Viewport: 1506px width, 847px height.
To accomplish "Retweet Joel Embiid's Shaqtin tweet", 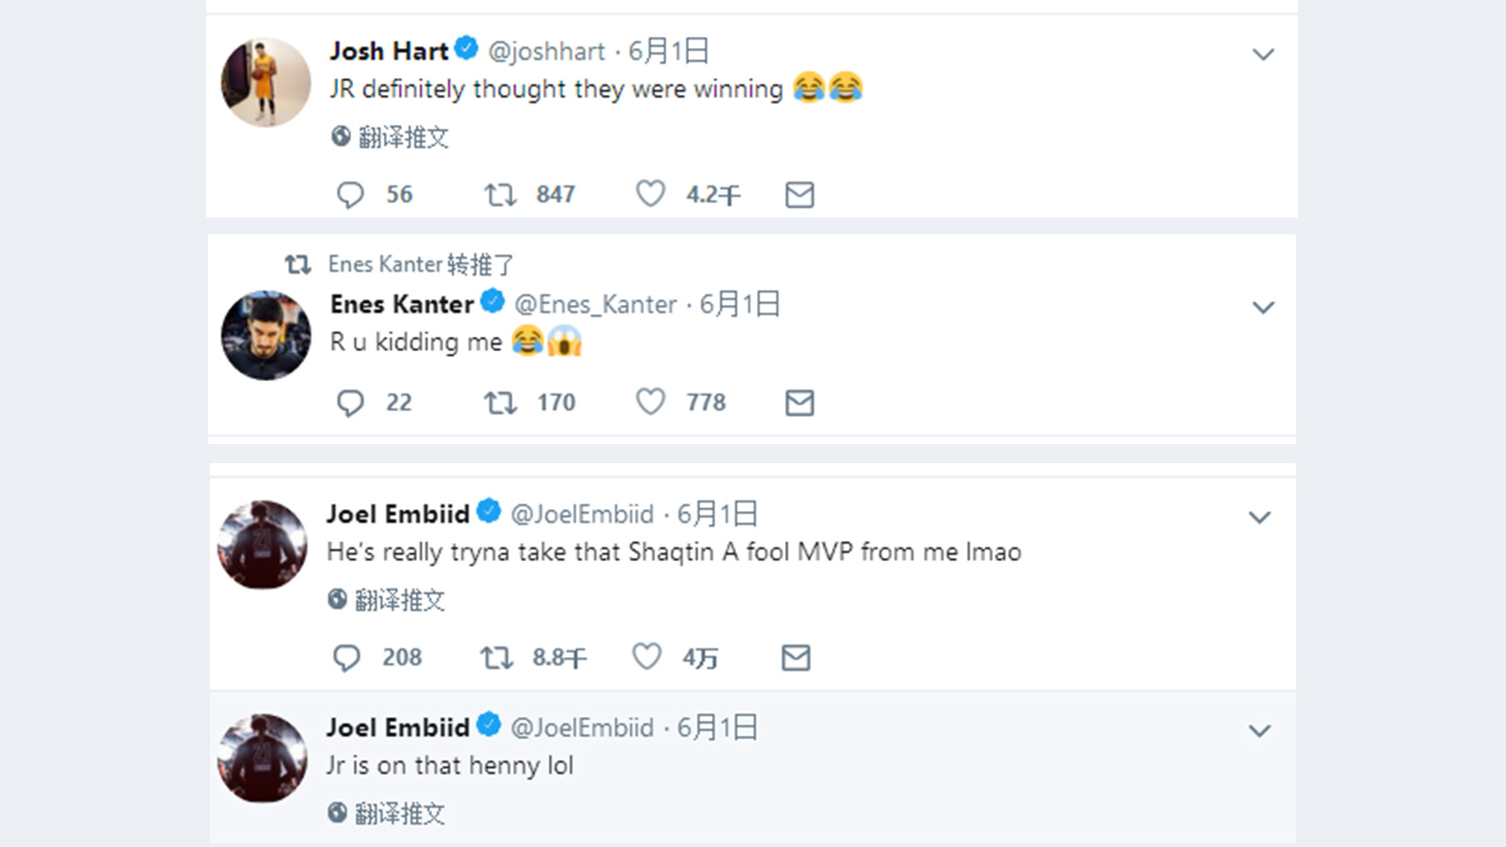I will click(x=496, y=658).
